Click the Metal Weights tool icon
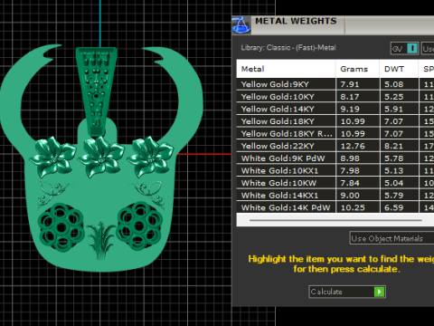 coord(241,25)
